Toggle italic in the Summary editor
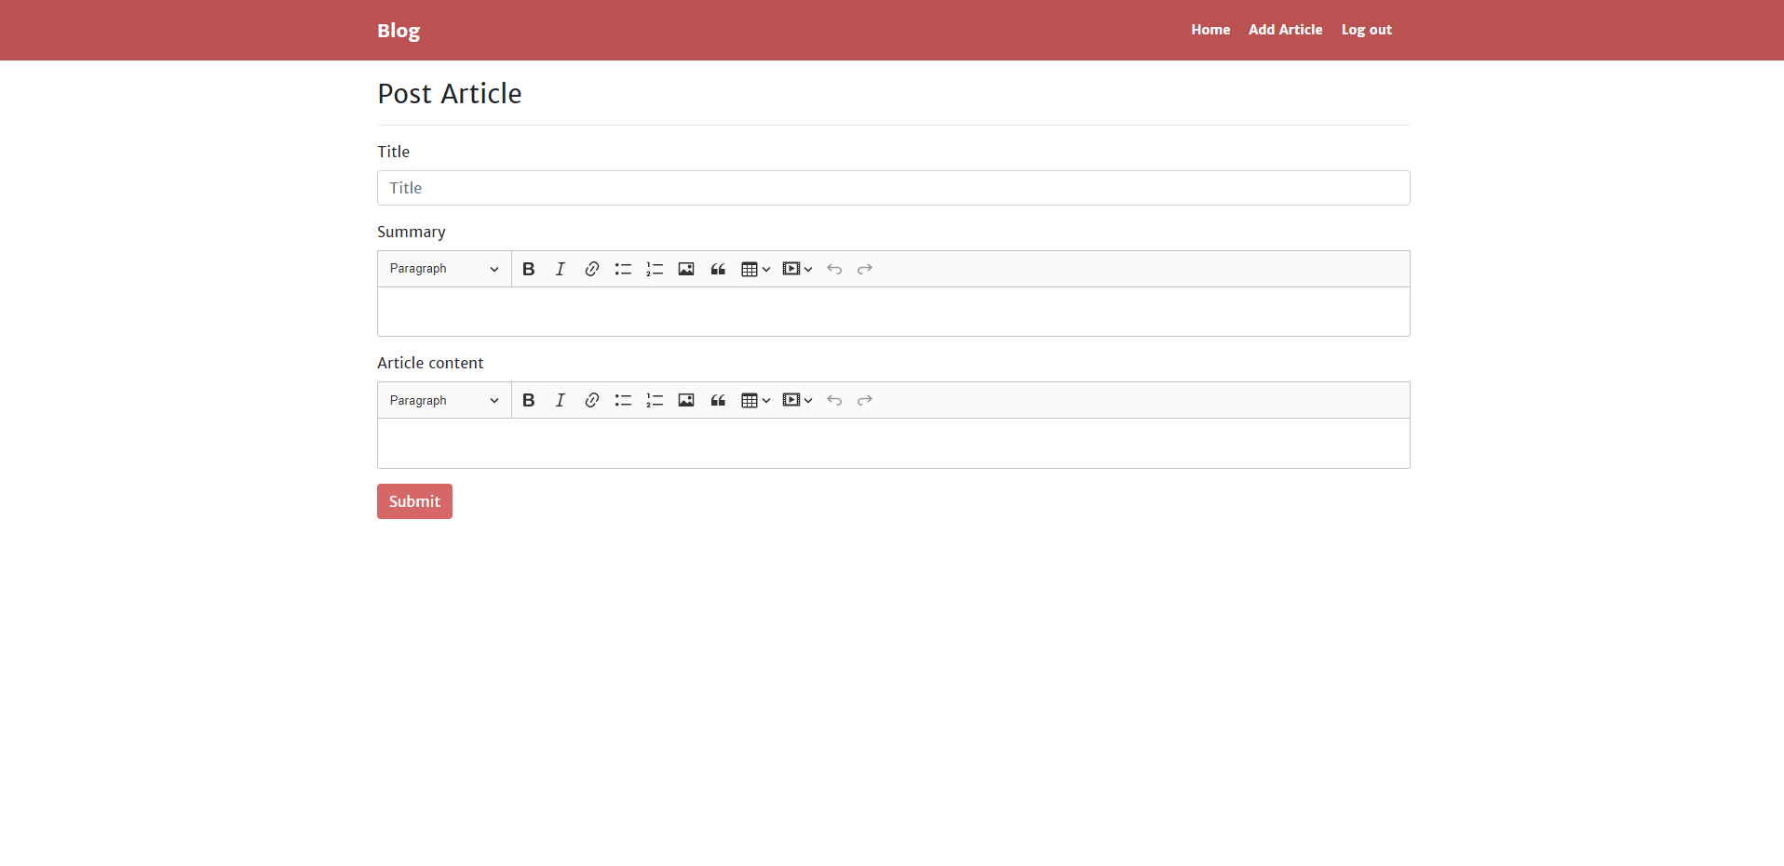 pyautogui.click(x=560, y=269)
